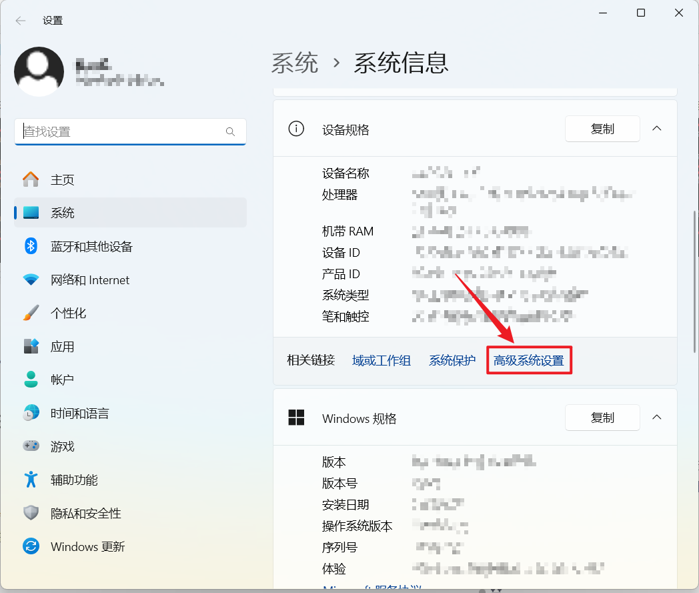This screenshot has width=699, height=593.
Task: Open 帐户 settings via the person icon
Action: click(30, 380)
